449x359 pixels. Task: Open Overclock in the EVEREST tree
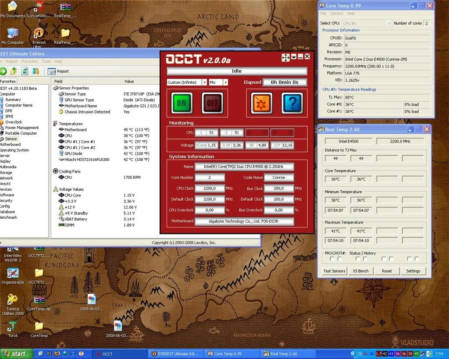click(14, 122)
